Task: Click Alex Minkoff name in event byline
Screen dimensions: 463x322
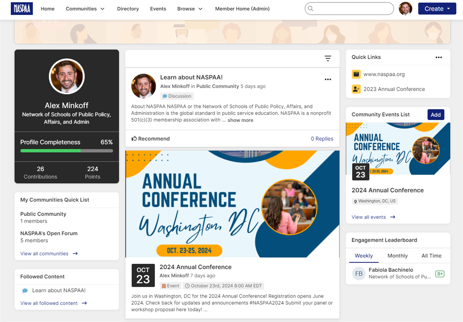Action: point(174,276)
